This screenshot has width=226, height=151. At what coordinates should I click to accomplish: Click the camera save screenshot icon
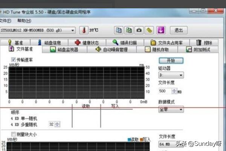[139, 30]
